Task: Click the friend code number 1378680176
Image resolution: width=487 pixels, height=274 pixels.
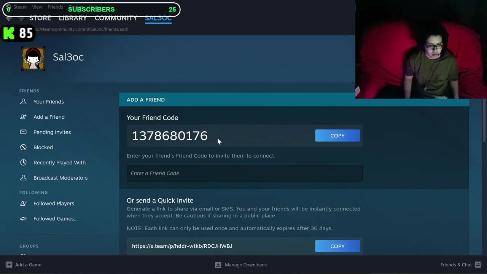Action: [170, 136]
